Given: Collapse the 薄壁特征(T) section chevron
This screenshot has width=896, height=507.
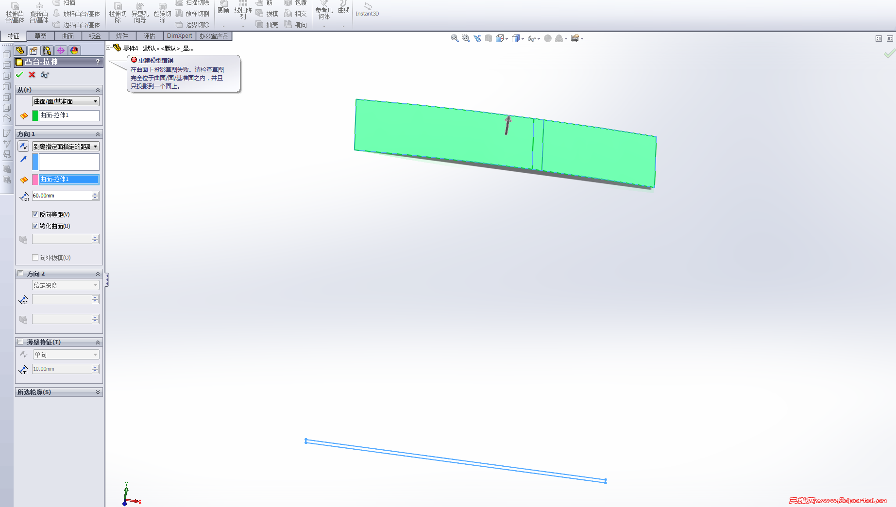Looking at the screenshot, I should tap(98, 343).
